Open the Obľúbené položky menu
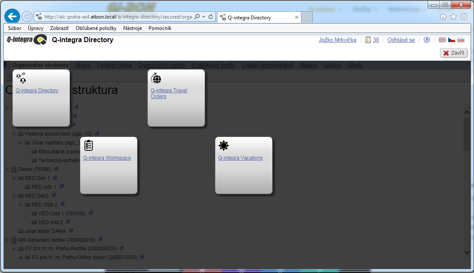This screenshot has height=273, width=474. [x=96, y=28]
